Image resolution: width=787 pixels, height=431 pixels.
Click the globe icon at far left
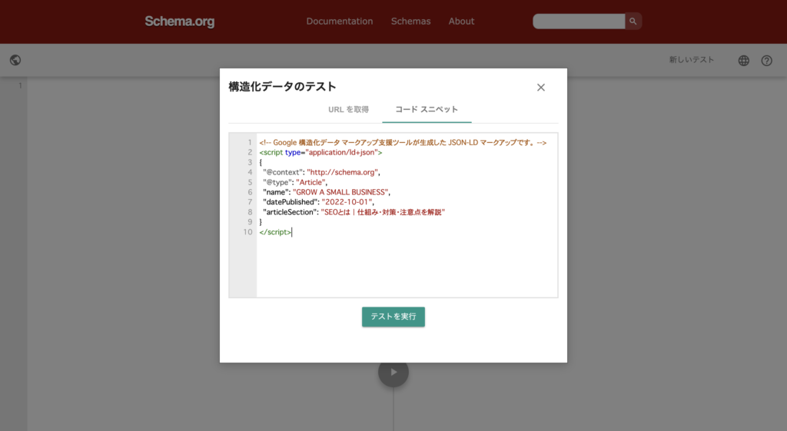(15, 60)
